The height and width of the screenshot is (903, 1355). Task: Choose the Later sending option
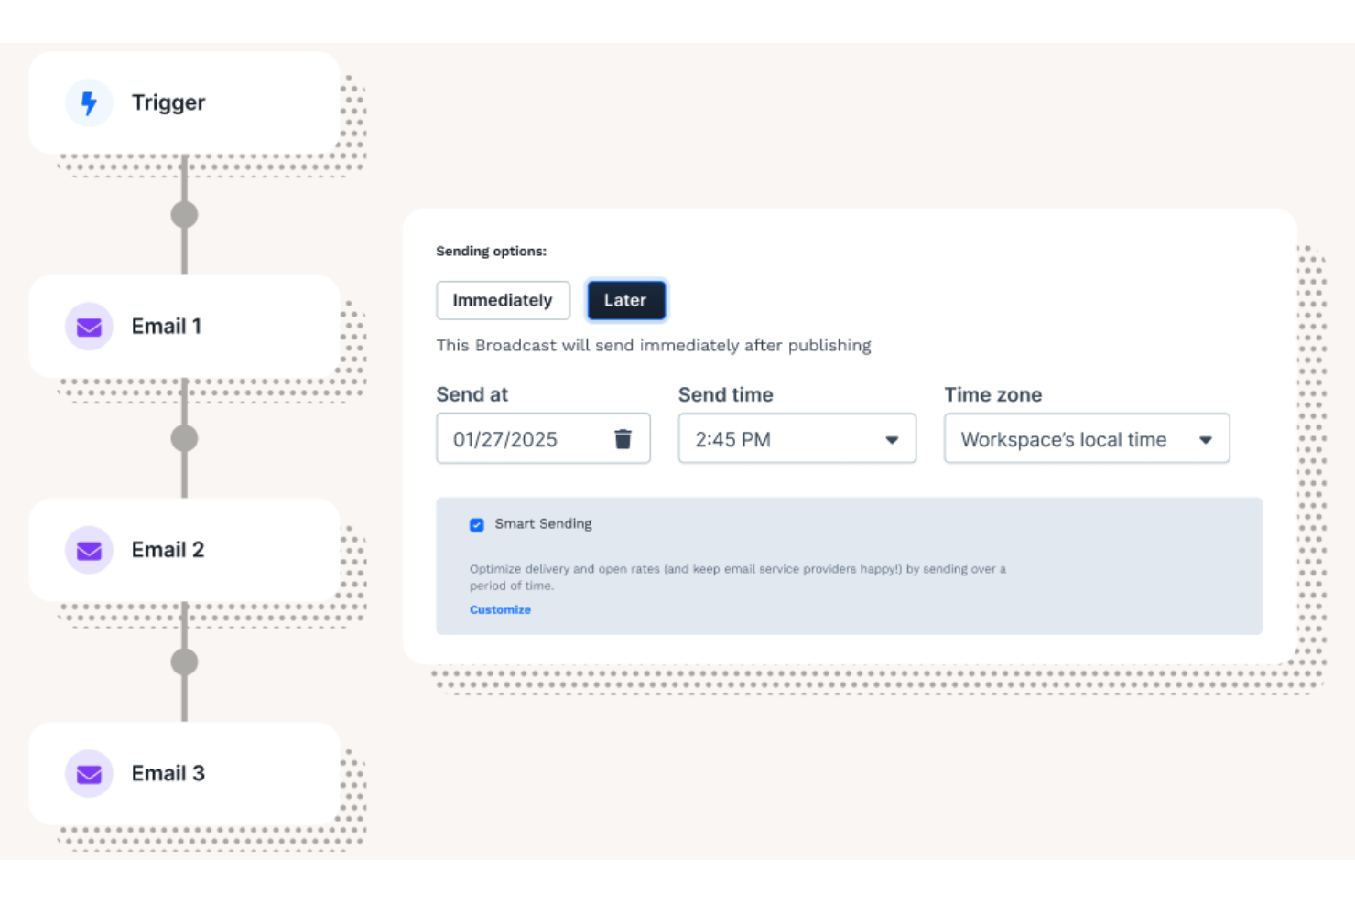[x=625, y=300]
